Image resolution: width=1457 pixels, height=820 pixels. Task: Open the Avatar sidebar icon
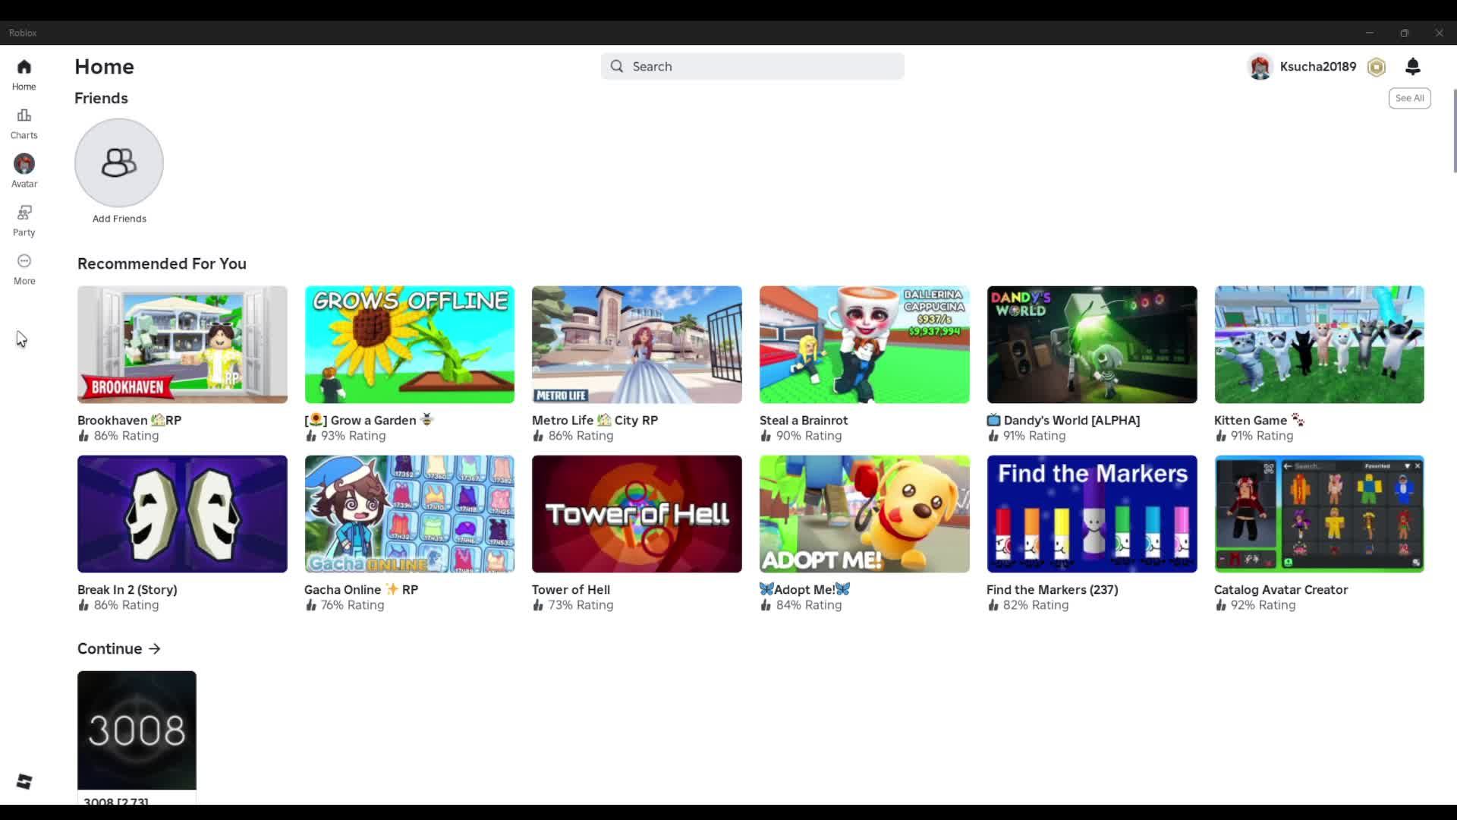(24, 164)
